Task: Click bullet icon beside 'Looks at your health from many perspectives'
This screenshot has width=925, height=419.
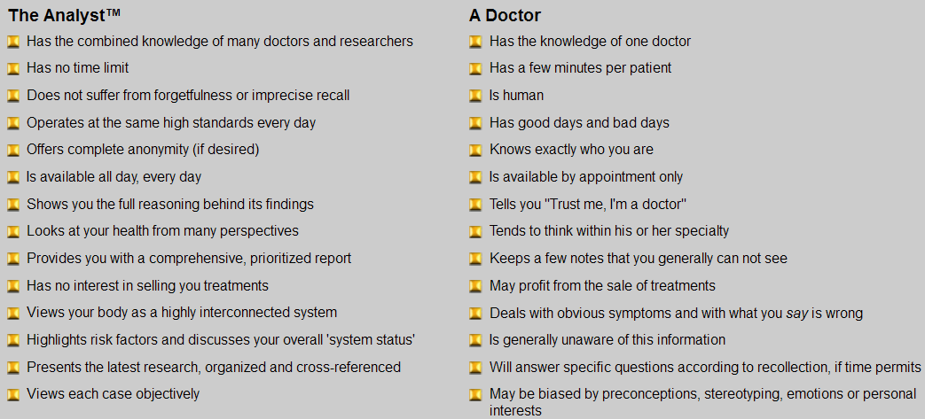Action: (12, 232)
